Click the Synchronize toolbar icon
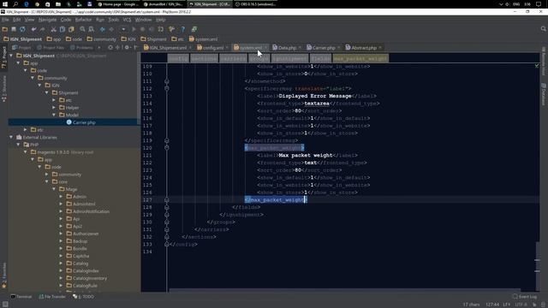 click(23, 29)
